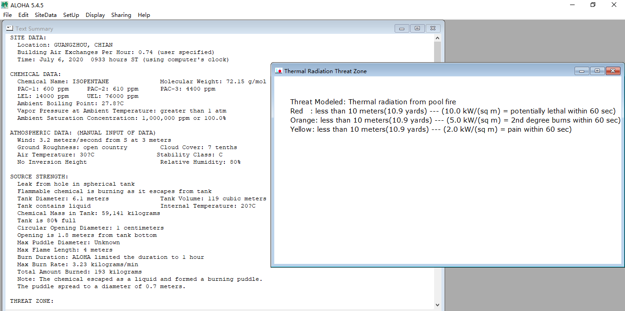Click 'PAC-1: 600 ppm' value
The image size is (625, 311).
(x=43, y=89)
